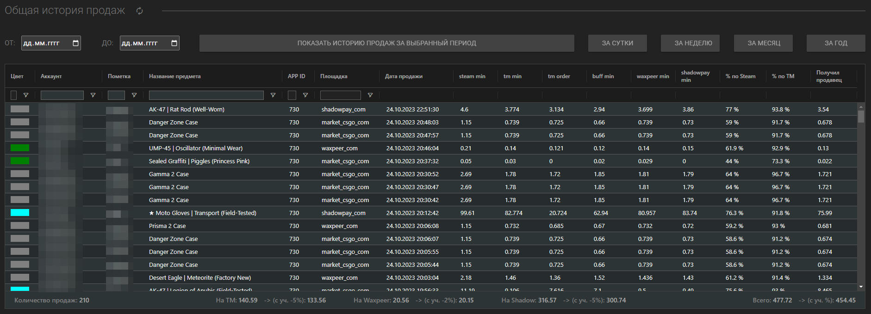Image resolution: width=871 pixels, height=314 pixels.
Task: Click green swatch in Sealed Graffiti row
Action: [x=20, y=161]
